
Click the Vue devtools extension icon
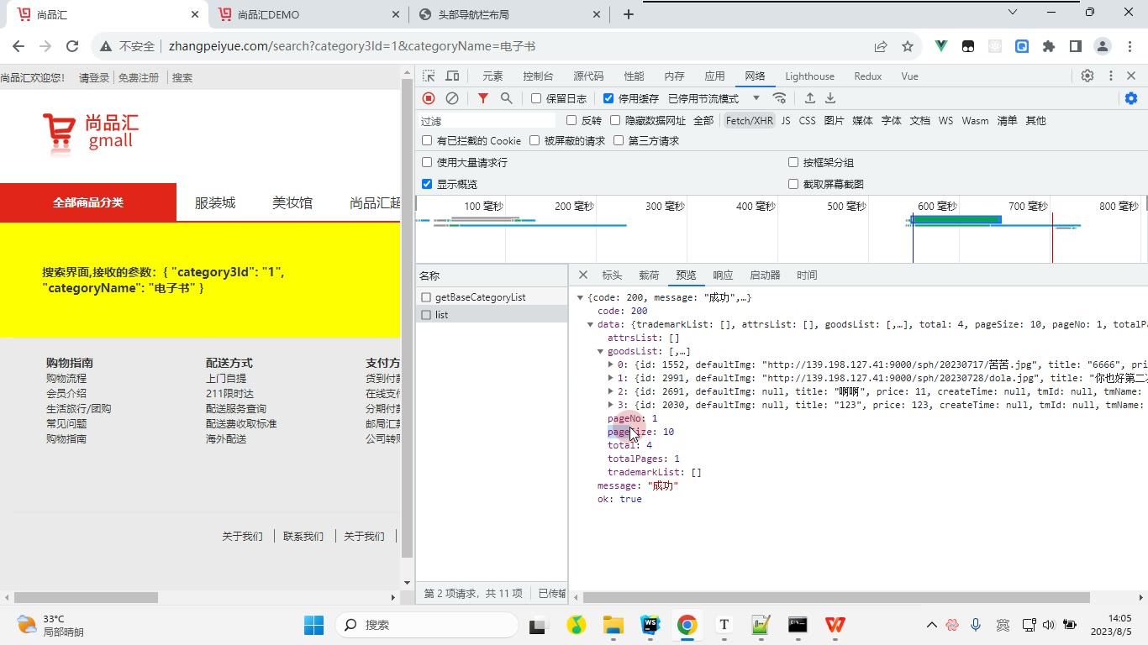point(941,47)
